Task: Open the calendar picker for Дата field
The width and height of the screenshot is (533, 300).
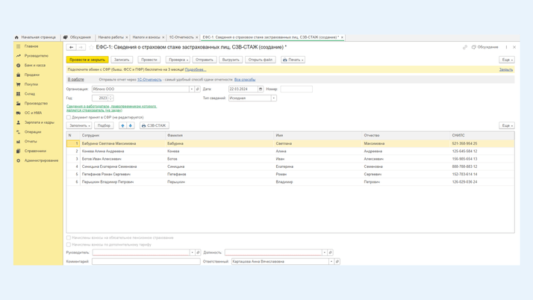Action: [261, 89]
